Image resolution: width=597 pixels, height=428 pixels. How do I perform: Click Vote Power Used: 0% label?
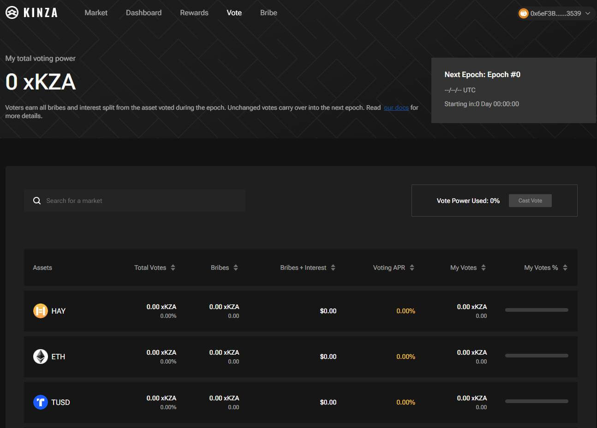(x=468, y=201)
